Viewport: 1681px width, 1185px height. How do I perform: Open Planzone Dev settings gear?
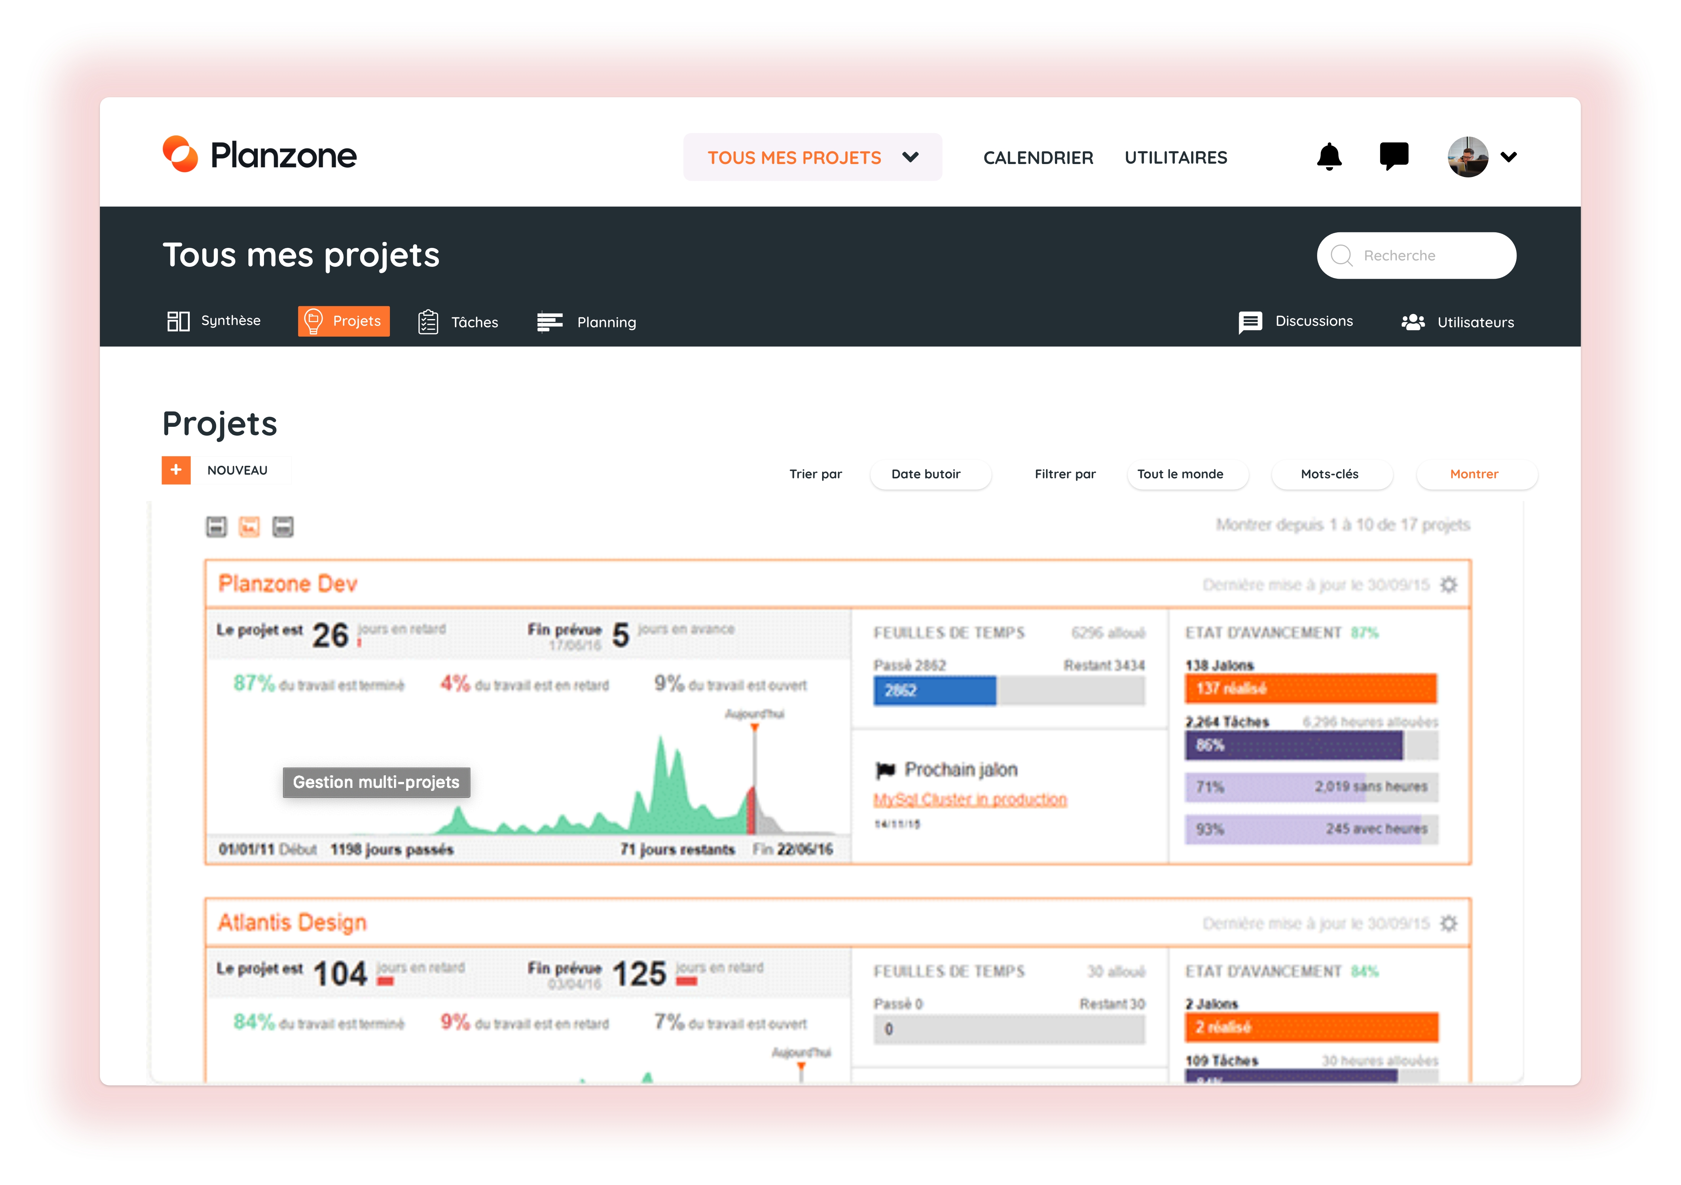tap(1448, 585)
